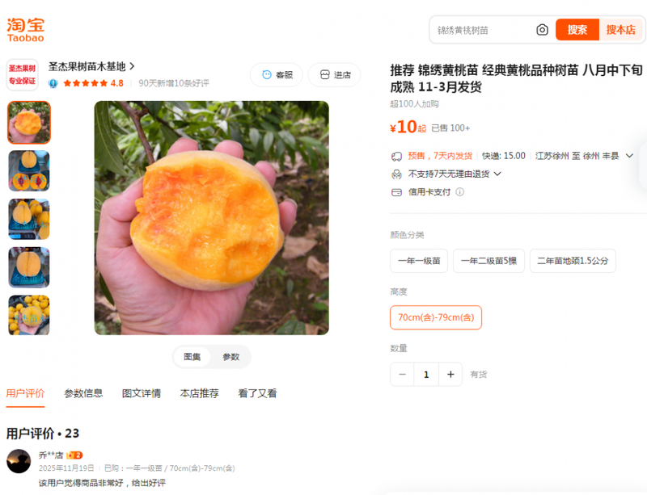Switch to the 参数信息 tab
The image size is (647, 495).
click(83, 393)
